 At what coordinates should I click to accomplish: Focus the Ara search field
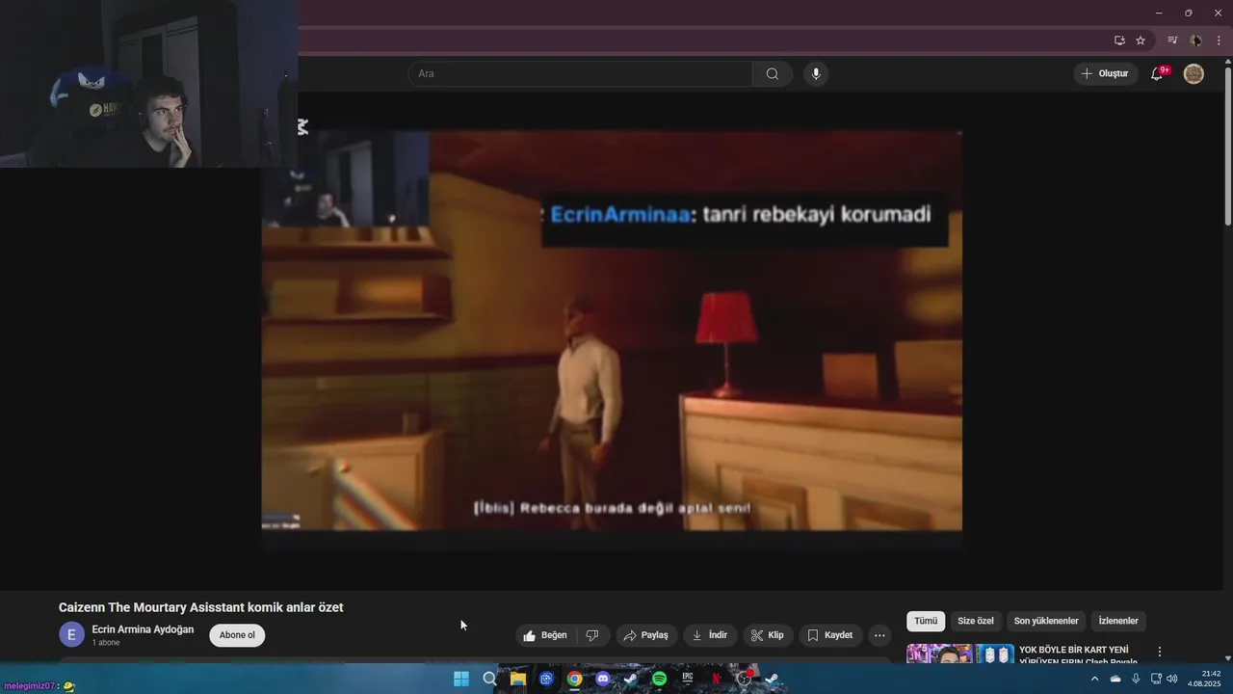coord(580,74)
